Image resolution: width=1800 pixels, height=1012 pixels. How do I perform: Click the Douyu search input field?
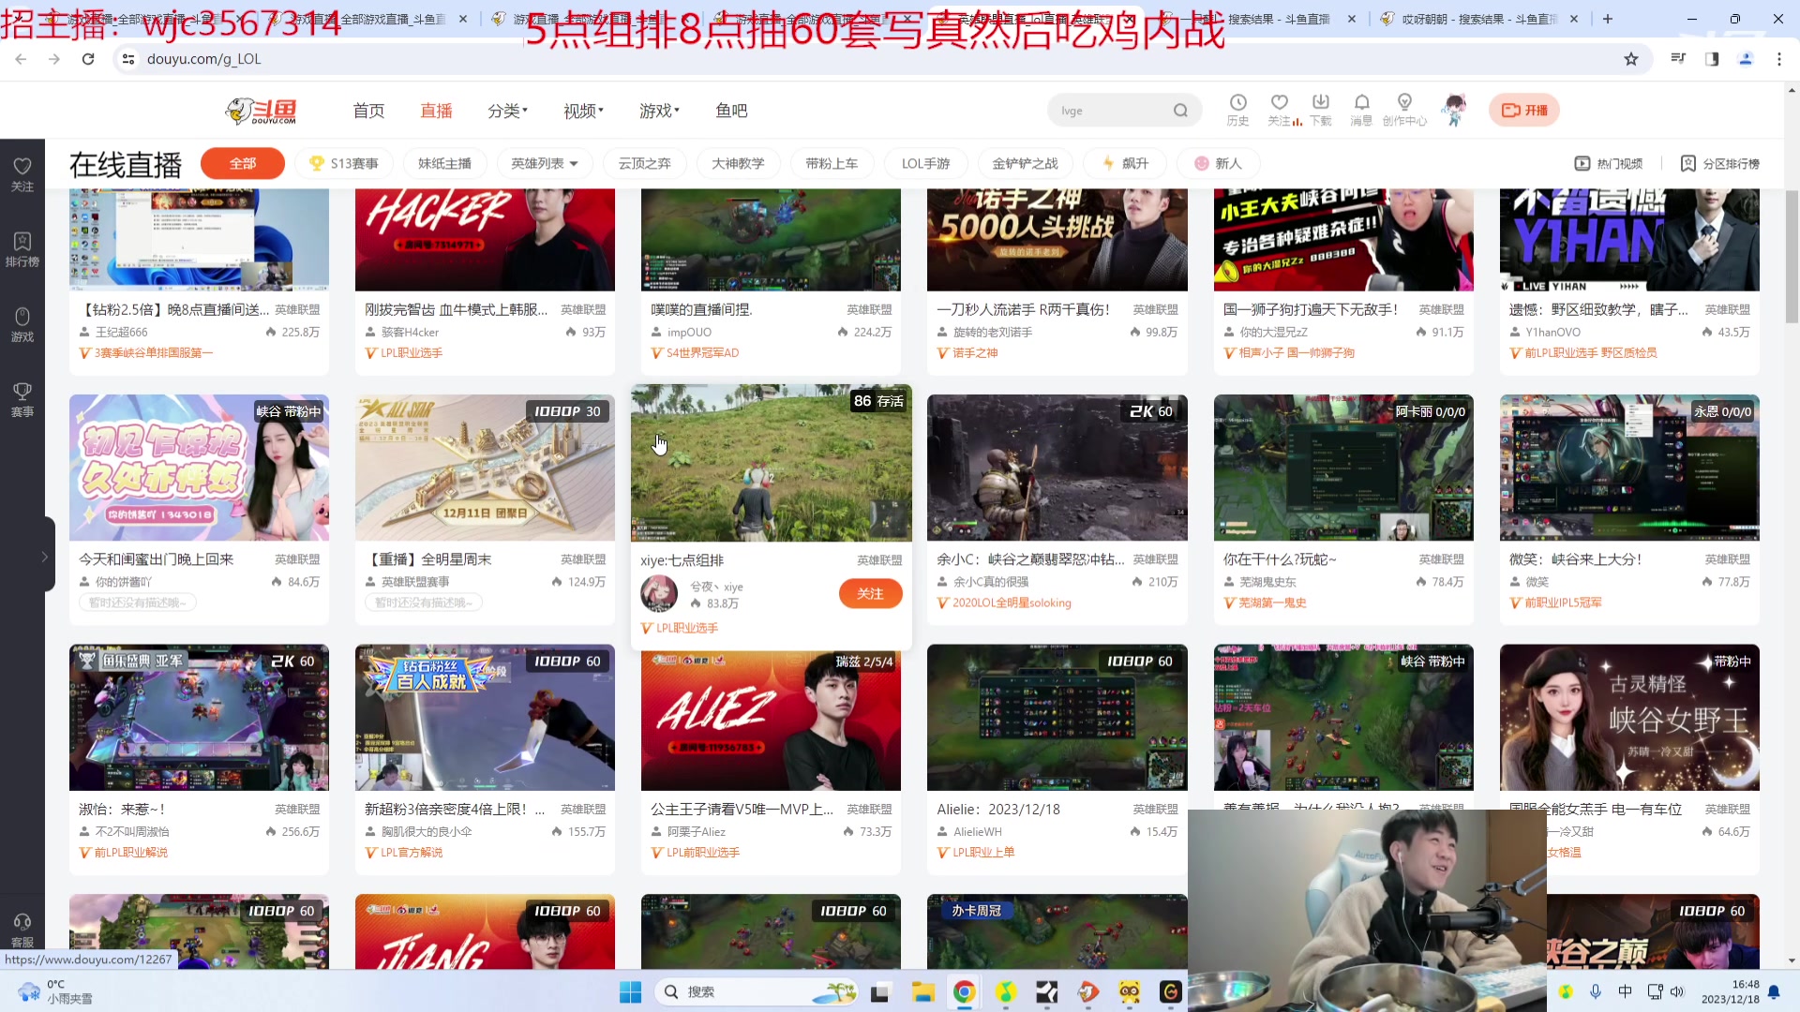pyautogui.click(x=1113, y=111)
